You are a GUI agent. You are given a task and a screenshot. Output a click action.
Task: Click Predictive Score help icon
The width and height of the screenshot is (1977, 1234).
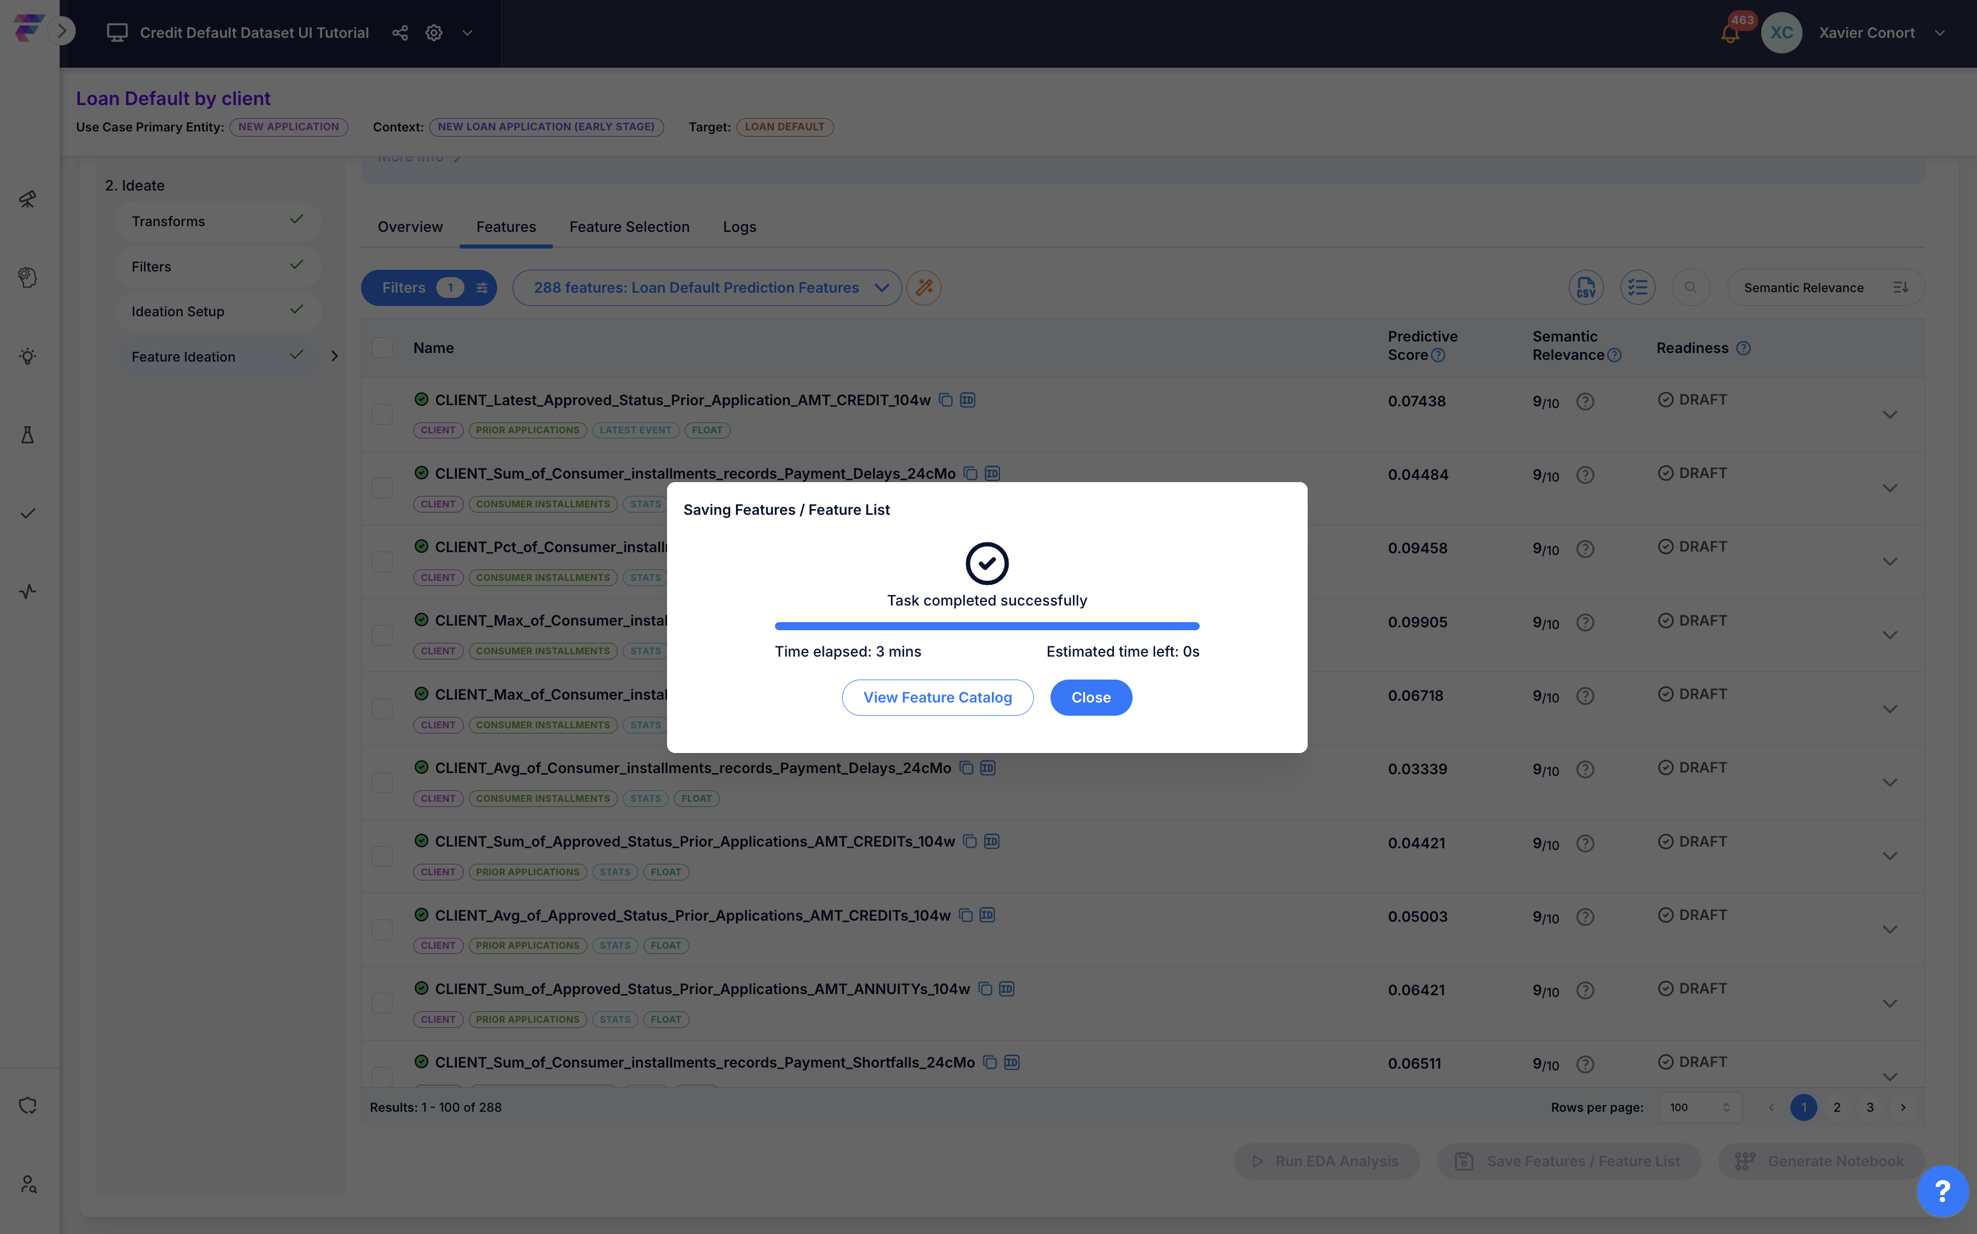click(1439, 355)
